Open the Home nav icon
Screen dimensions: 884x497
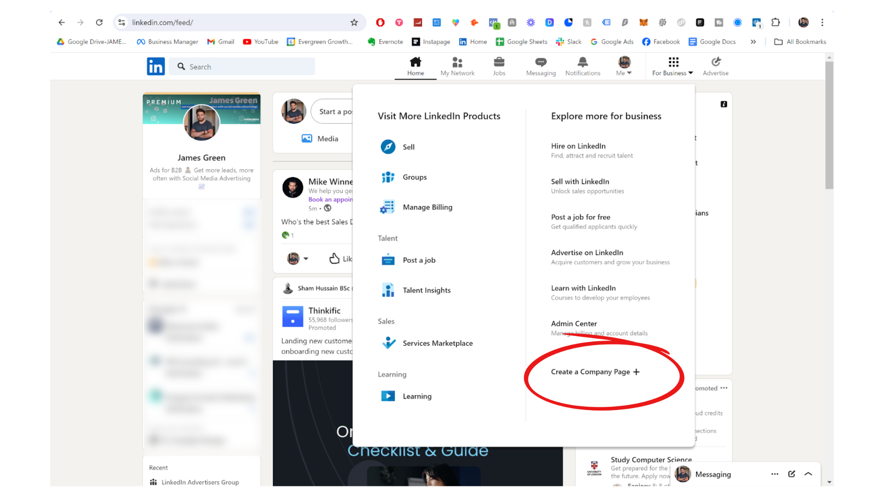click(x=415, y=62)
